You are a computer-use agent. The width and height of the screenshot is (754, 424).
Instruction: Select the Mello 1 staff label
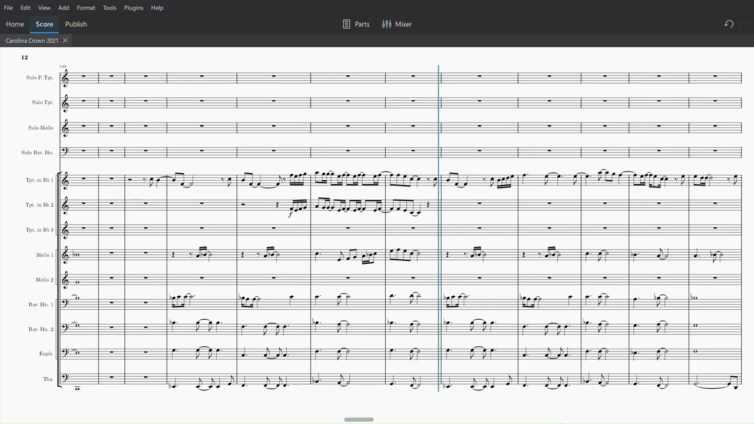(x=44, y=255)
